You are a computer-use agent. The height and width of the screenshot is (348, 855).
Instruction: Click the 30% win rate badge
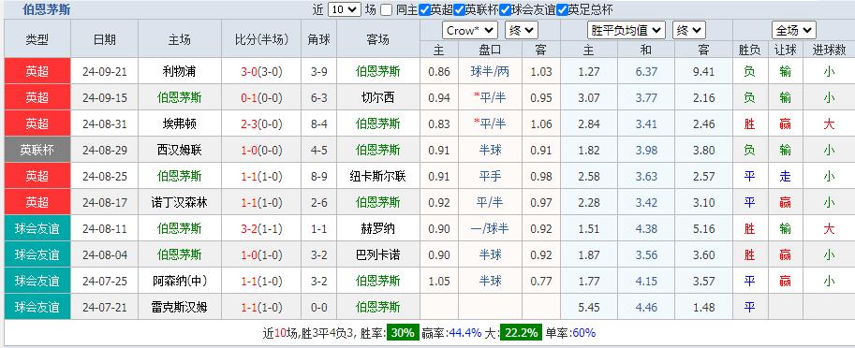(x=403, y=332)
